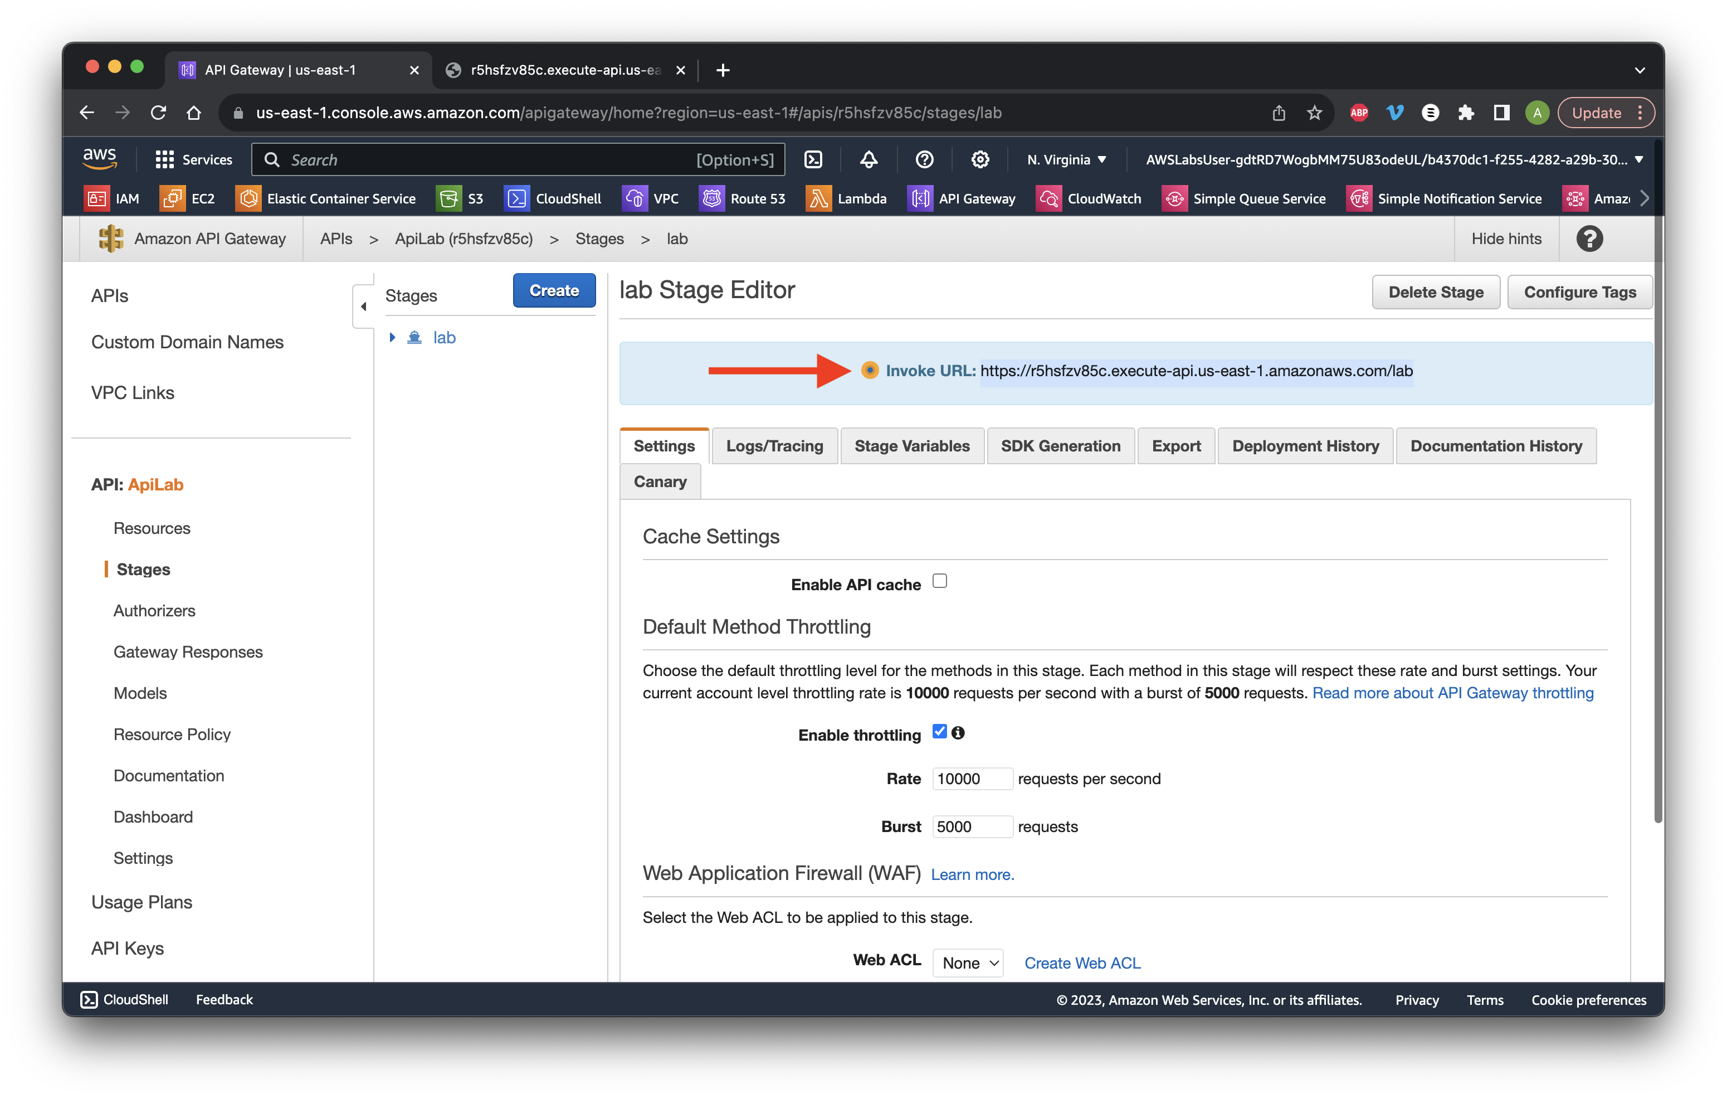
Task: Open the browser tab list chevron
Action: click(x=1640, y=70)
